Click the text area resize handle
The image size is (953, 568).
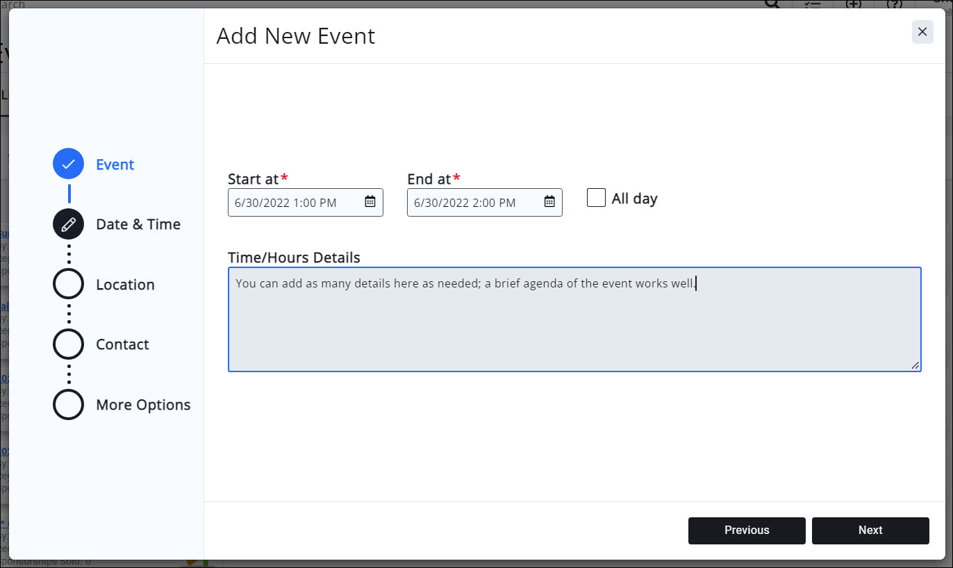tap(915, 365)
